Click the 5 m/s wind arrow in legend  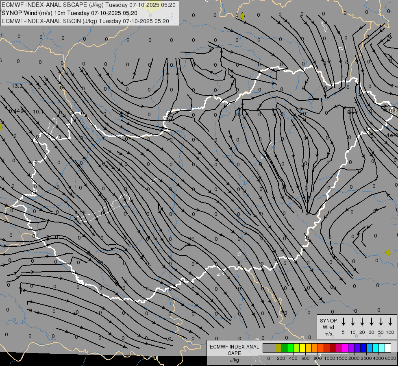click(x=344, y=322)
